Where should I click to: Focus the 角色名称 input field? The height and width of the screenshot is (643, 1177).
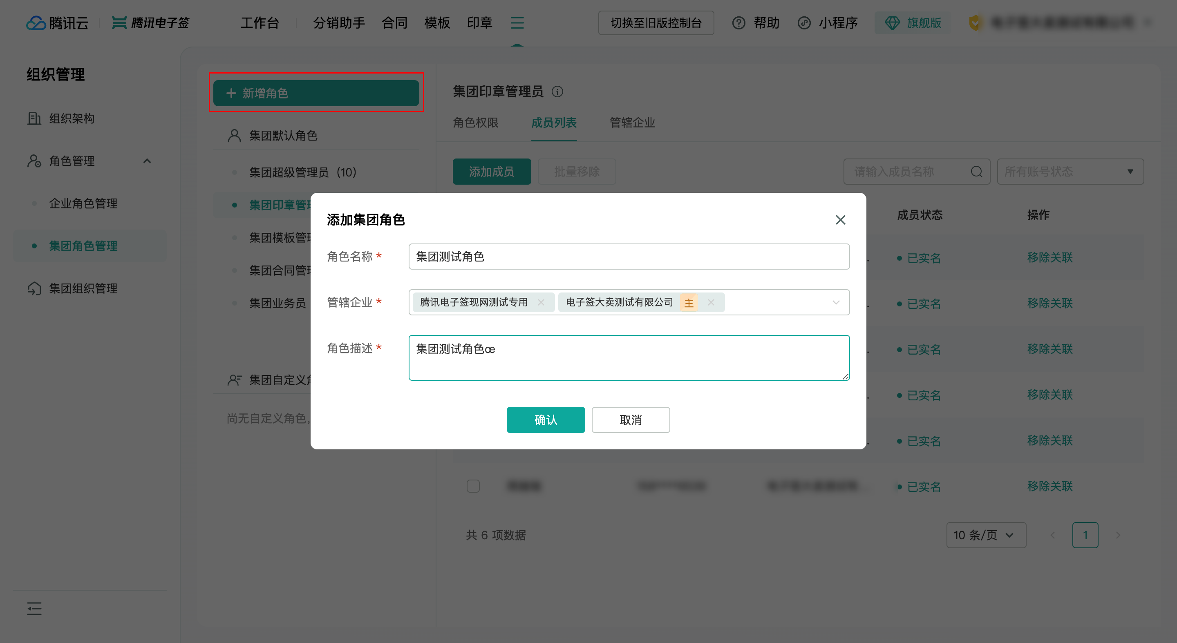pyautogui.click(x=629, y=257)
